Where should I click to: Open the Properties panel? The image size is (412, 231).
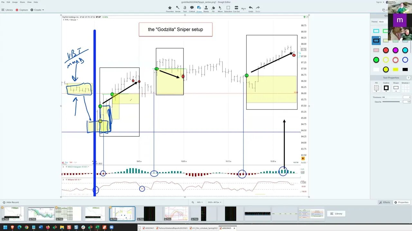coord(402,202)
